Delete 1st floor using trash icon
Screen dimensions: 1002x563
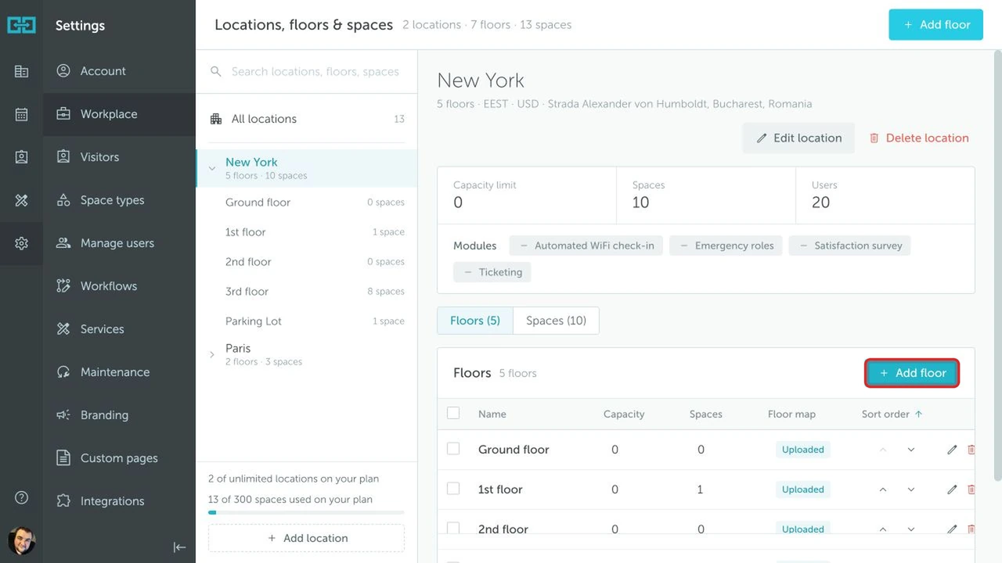(x=971, y=489)
